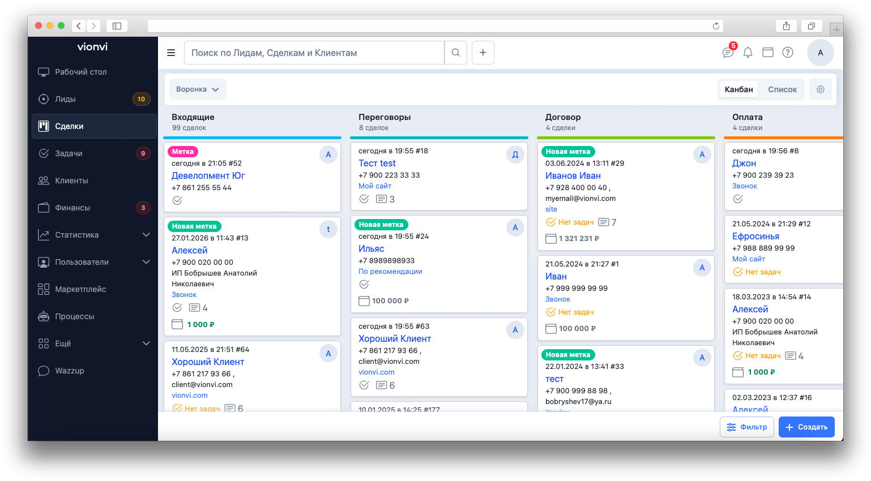Open the hamburger menu beside the search bar
Image resolution: width=871 pixels, height=481 pixels.
(x=171, y=52)
